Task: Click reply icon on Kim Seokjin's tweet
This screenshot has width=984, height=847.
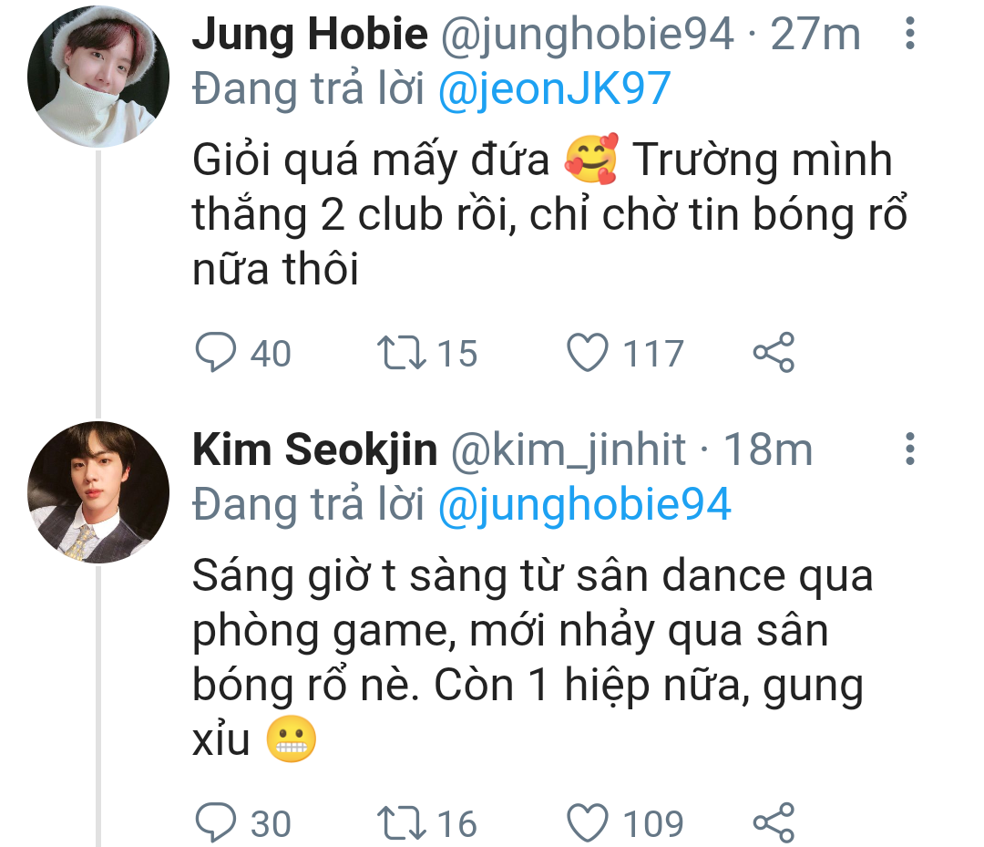Action: tap(216, 822)
